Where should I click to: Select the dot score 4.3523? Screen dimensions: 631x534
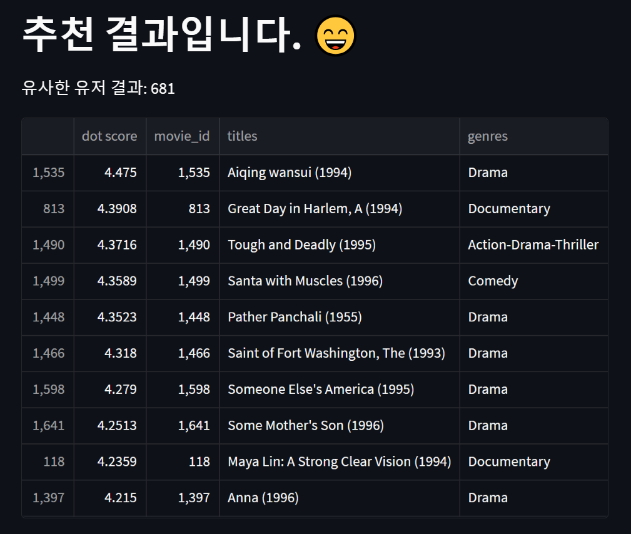[x=110, y=317]
